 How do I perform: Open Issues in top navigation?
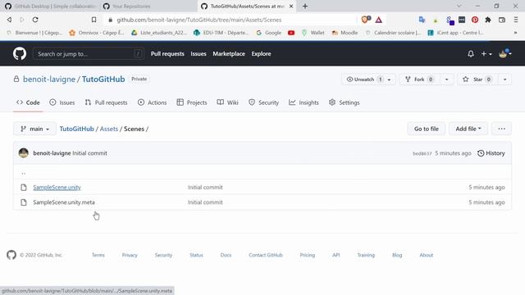[x=199, y=54]
